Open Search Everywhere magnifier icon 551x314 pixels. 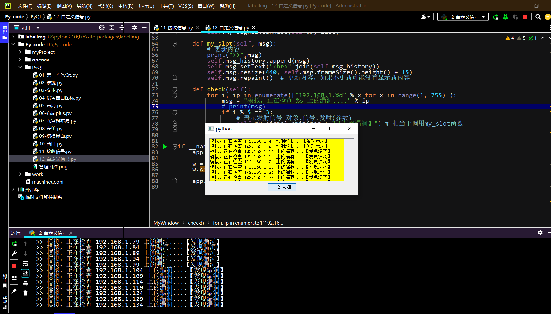tap(538, 17)
